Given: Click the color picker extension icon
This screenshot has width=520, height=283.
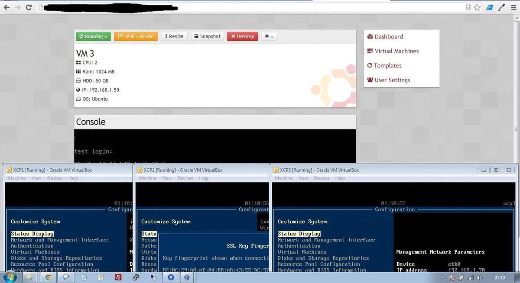Looking at the screenshot, I should [x=501, y=7].
